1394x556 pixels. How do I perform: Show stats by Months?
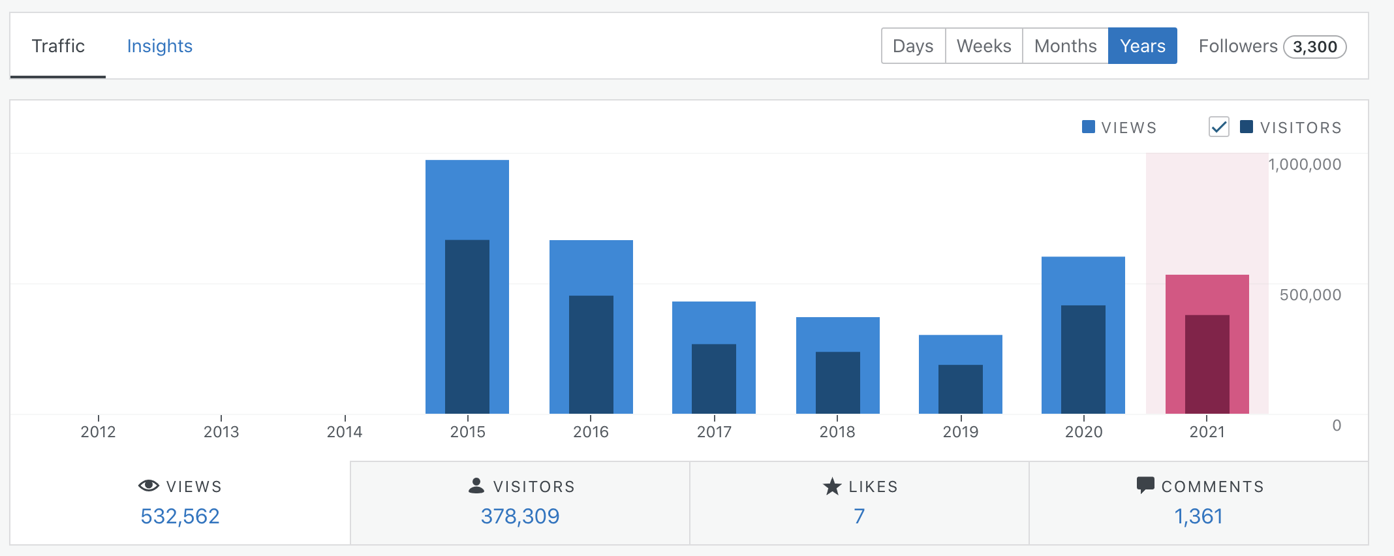coord(1066,46)
